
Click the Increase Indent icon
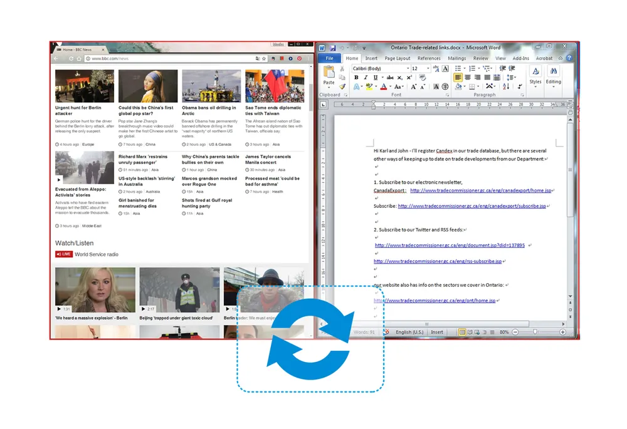pos(512,68)
